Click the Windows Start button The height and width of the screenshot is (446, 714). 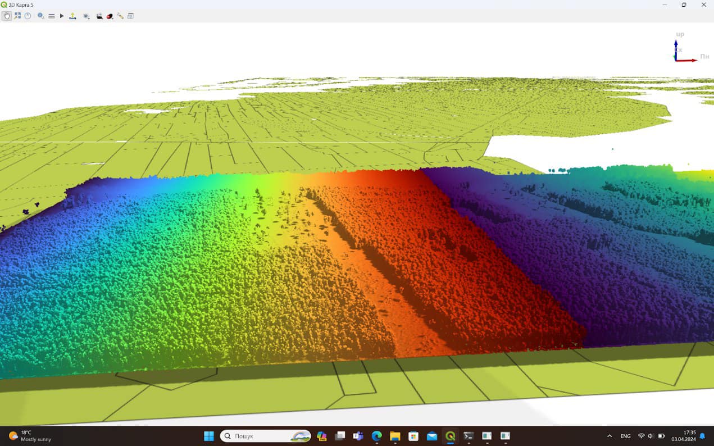point(209,436)
